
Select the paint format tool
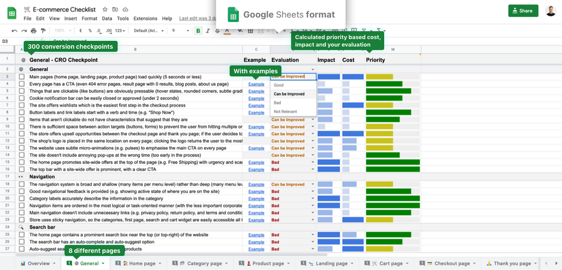(x=43, y=31)
